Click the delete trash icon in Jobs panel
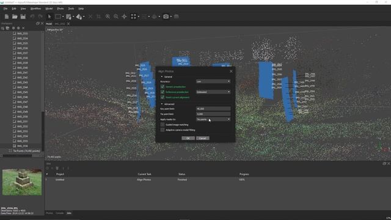Viewport: 391px width, 220px height. coord(57,168)
